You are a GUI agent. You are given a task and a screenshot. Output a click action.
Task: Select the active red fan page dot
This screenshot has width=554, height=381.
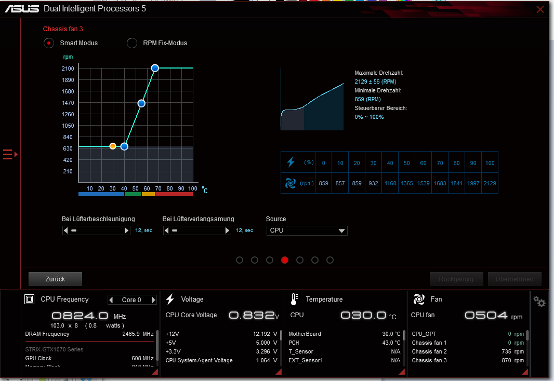pos(285,260)
